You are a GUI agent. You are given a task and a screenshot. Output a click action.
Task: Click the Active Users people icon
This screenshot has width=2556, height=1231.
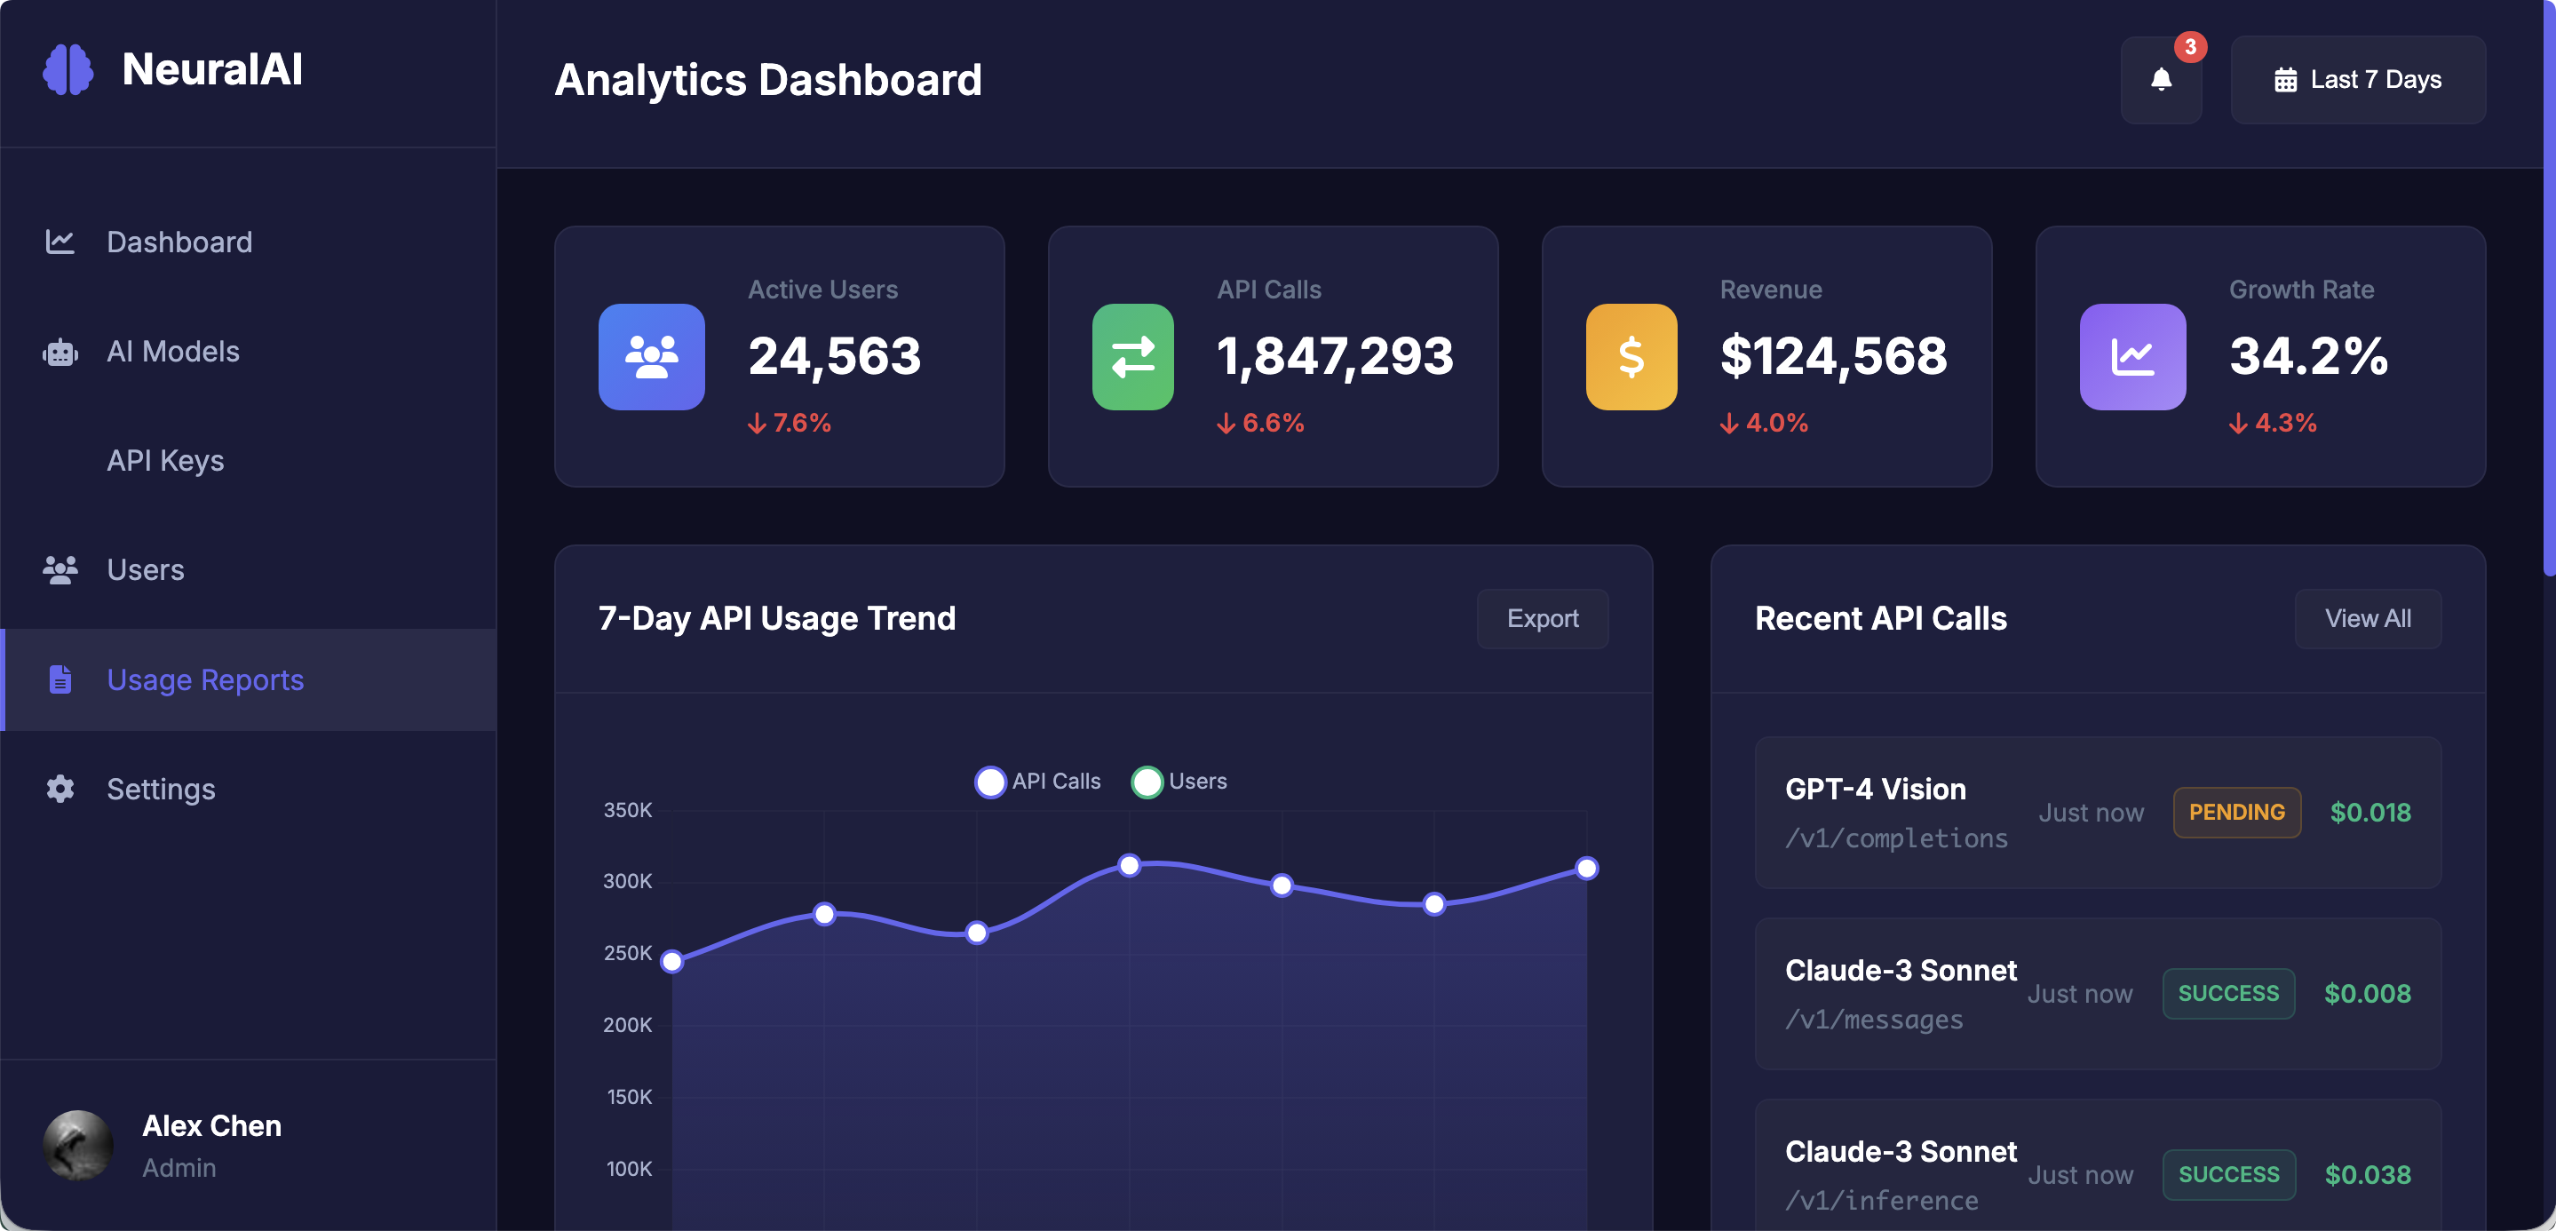click(x=651, y=357)
